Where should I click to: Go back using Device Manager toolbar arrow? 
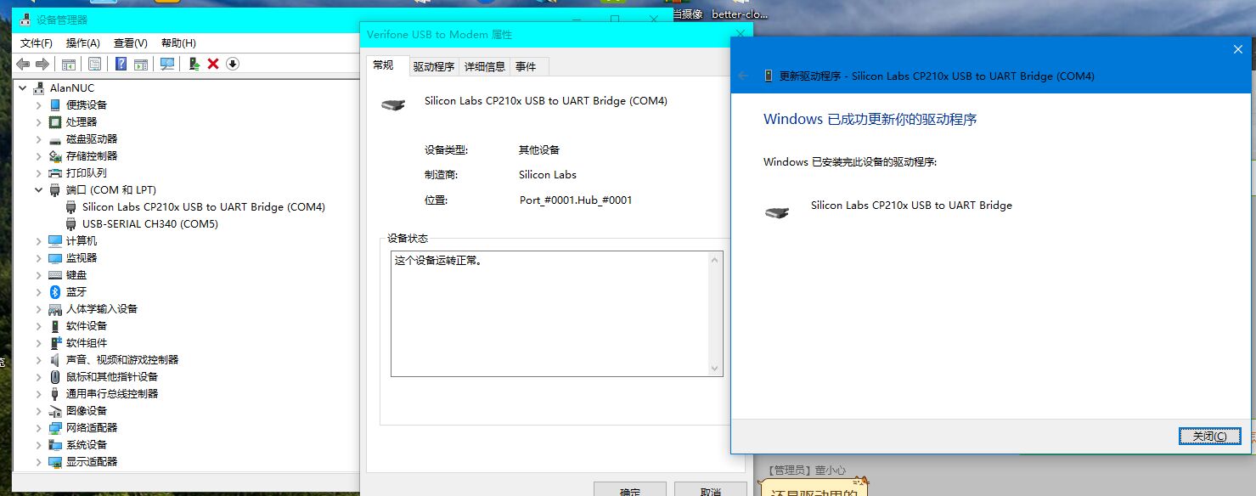(23, 64)
